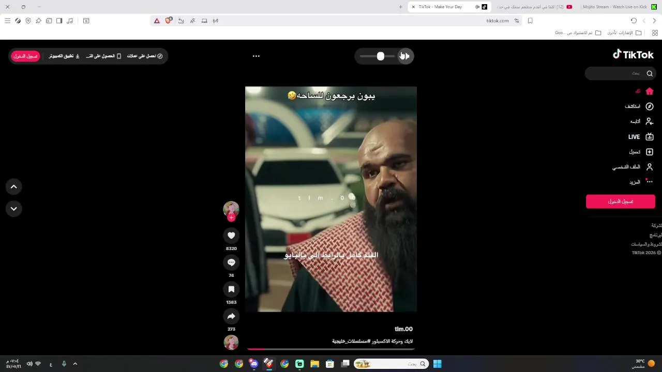Open the Brave VPN shield icon

28,21
